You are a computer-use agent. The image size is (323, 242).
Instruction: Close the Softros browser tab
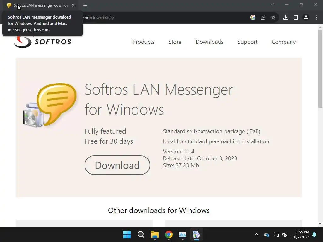click(x=73, y=5)
